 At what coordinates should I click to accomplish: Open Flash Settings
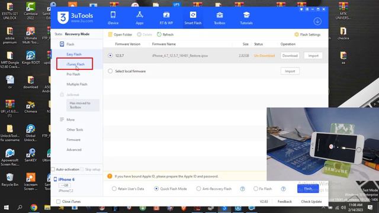307,34
